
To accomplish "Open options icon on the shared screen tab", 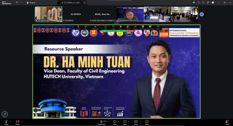I will (x=85, y=3).
